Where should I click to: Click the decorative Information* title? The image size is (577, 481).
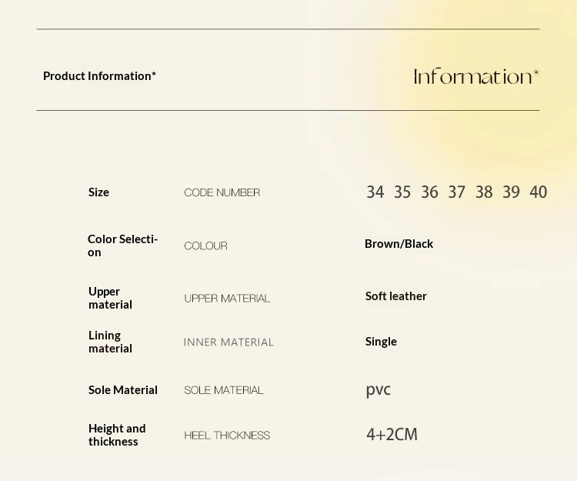click(476, 76)
